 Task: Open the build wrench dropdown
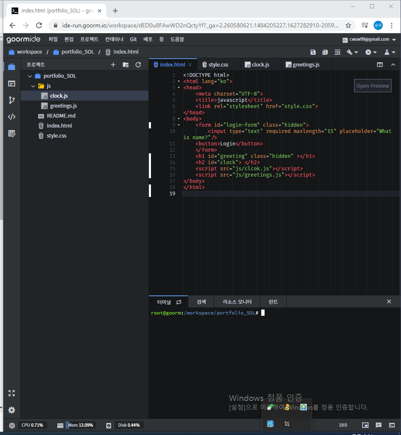point(352,52)
